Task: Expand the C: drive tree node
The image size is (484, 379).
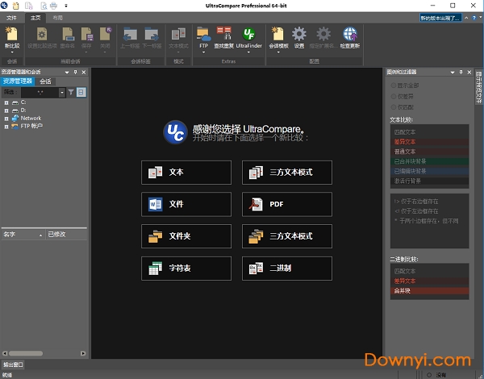Action: (x=6, y=102)
